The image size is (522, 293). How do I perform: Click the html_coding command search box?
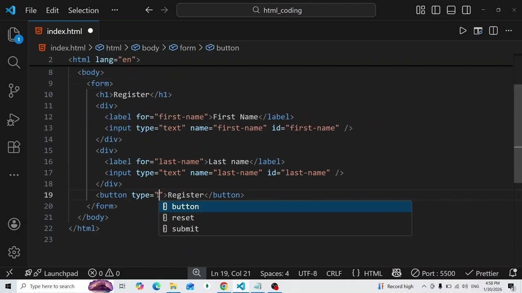pos(276,10)
